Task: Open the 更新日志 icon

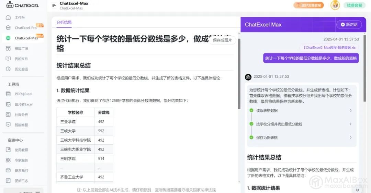Action: [8, 181]
